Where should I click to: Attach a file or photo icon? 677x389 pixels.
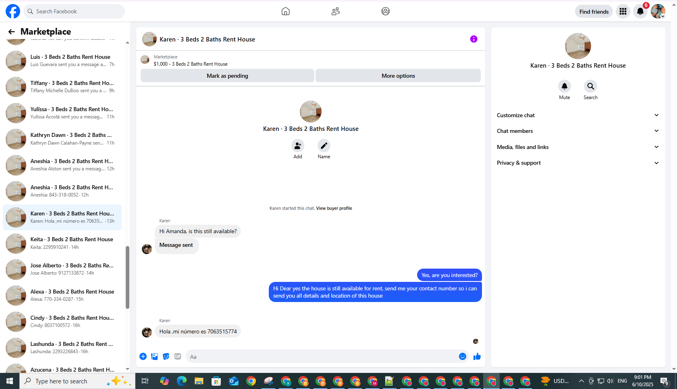click(x=154, y=356)
